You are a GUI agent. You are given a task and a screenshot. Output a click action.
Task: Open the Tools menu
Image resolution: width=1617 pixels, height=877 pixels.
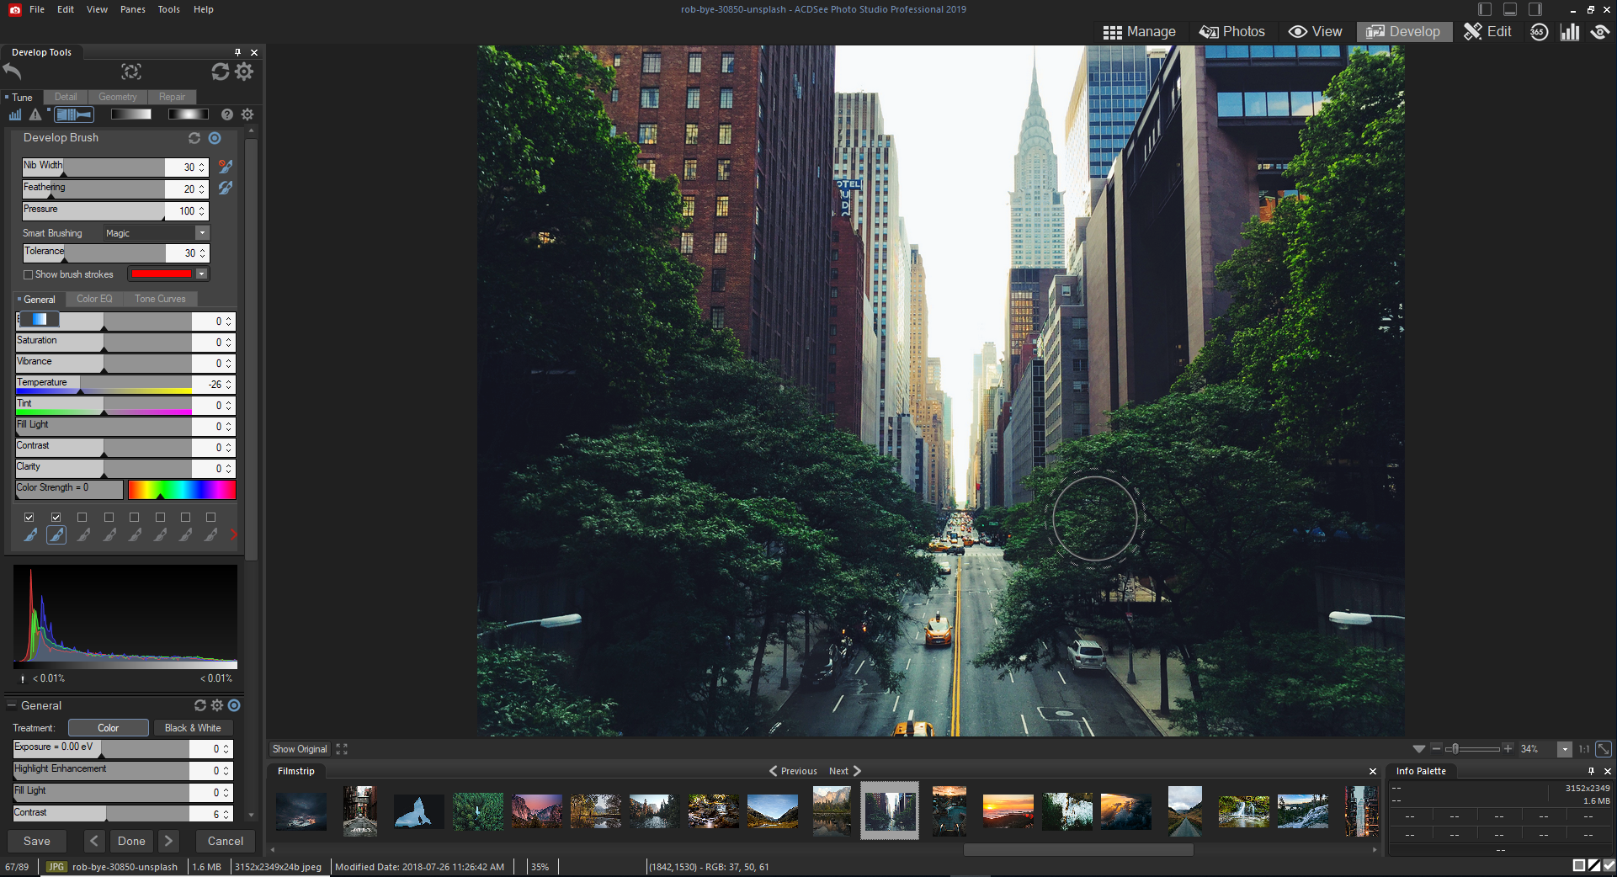(168, 9)
